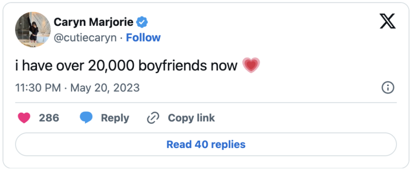
Task: Open the 11:30 PM time link
Action: click(x=38, y=88)
